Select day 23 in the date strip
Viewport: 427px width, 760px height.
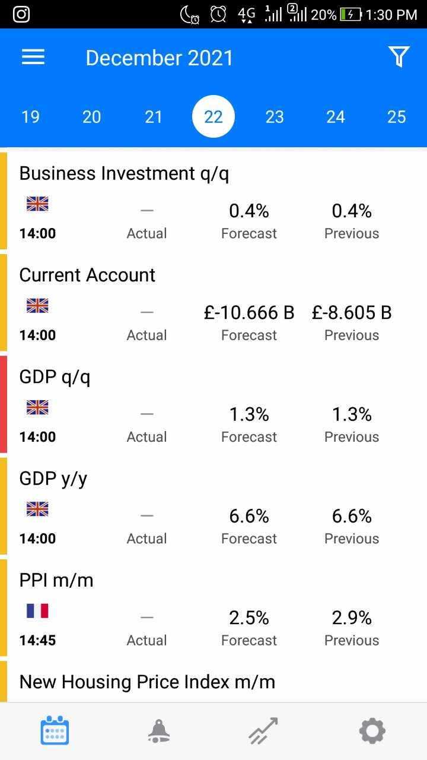coord(275,116)
